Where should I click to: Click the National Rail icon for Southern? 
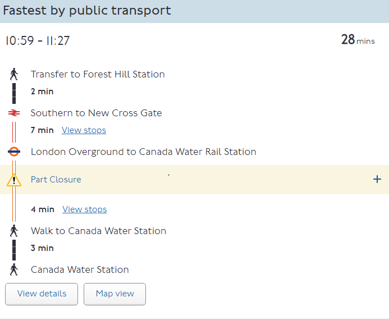click(14, 113)
